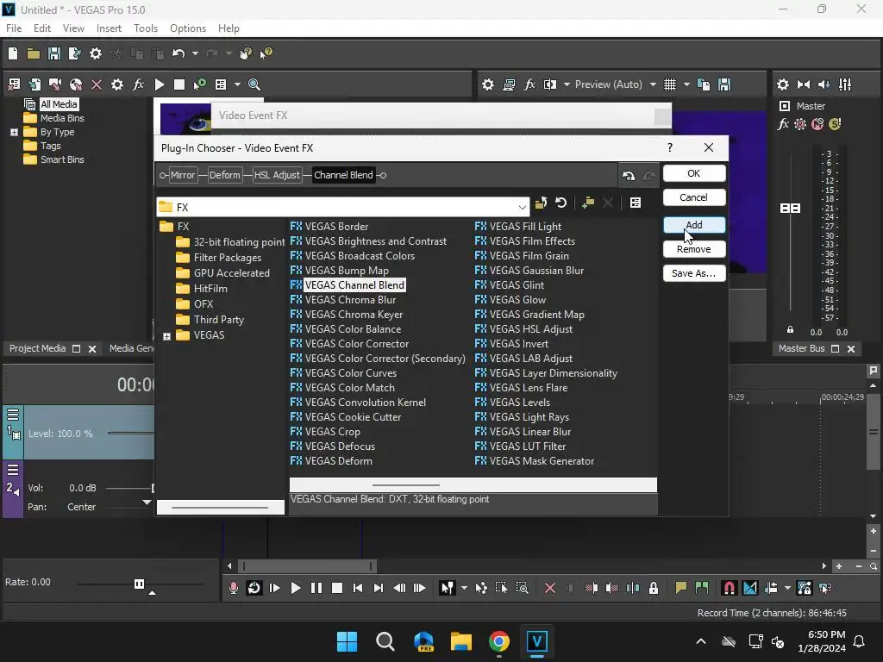Toggle HSL Adjust effect in plug-in chain
Image resolution: width=883 pixels, height=662 pixels.
277,175
